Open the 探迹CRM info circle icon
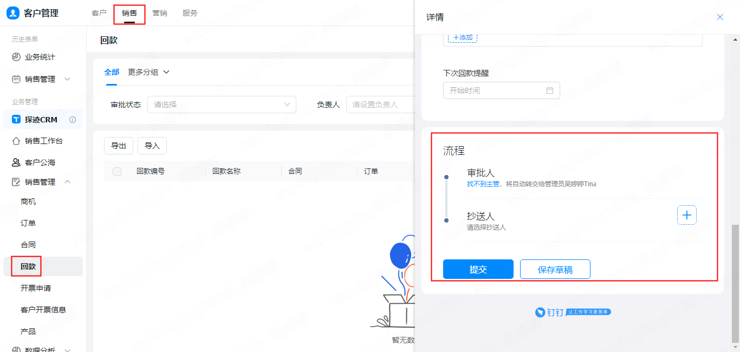 pos(73,120)
